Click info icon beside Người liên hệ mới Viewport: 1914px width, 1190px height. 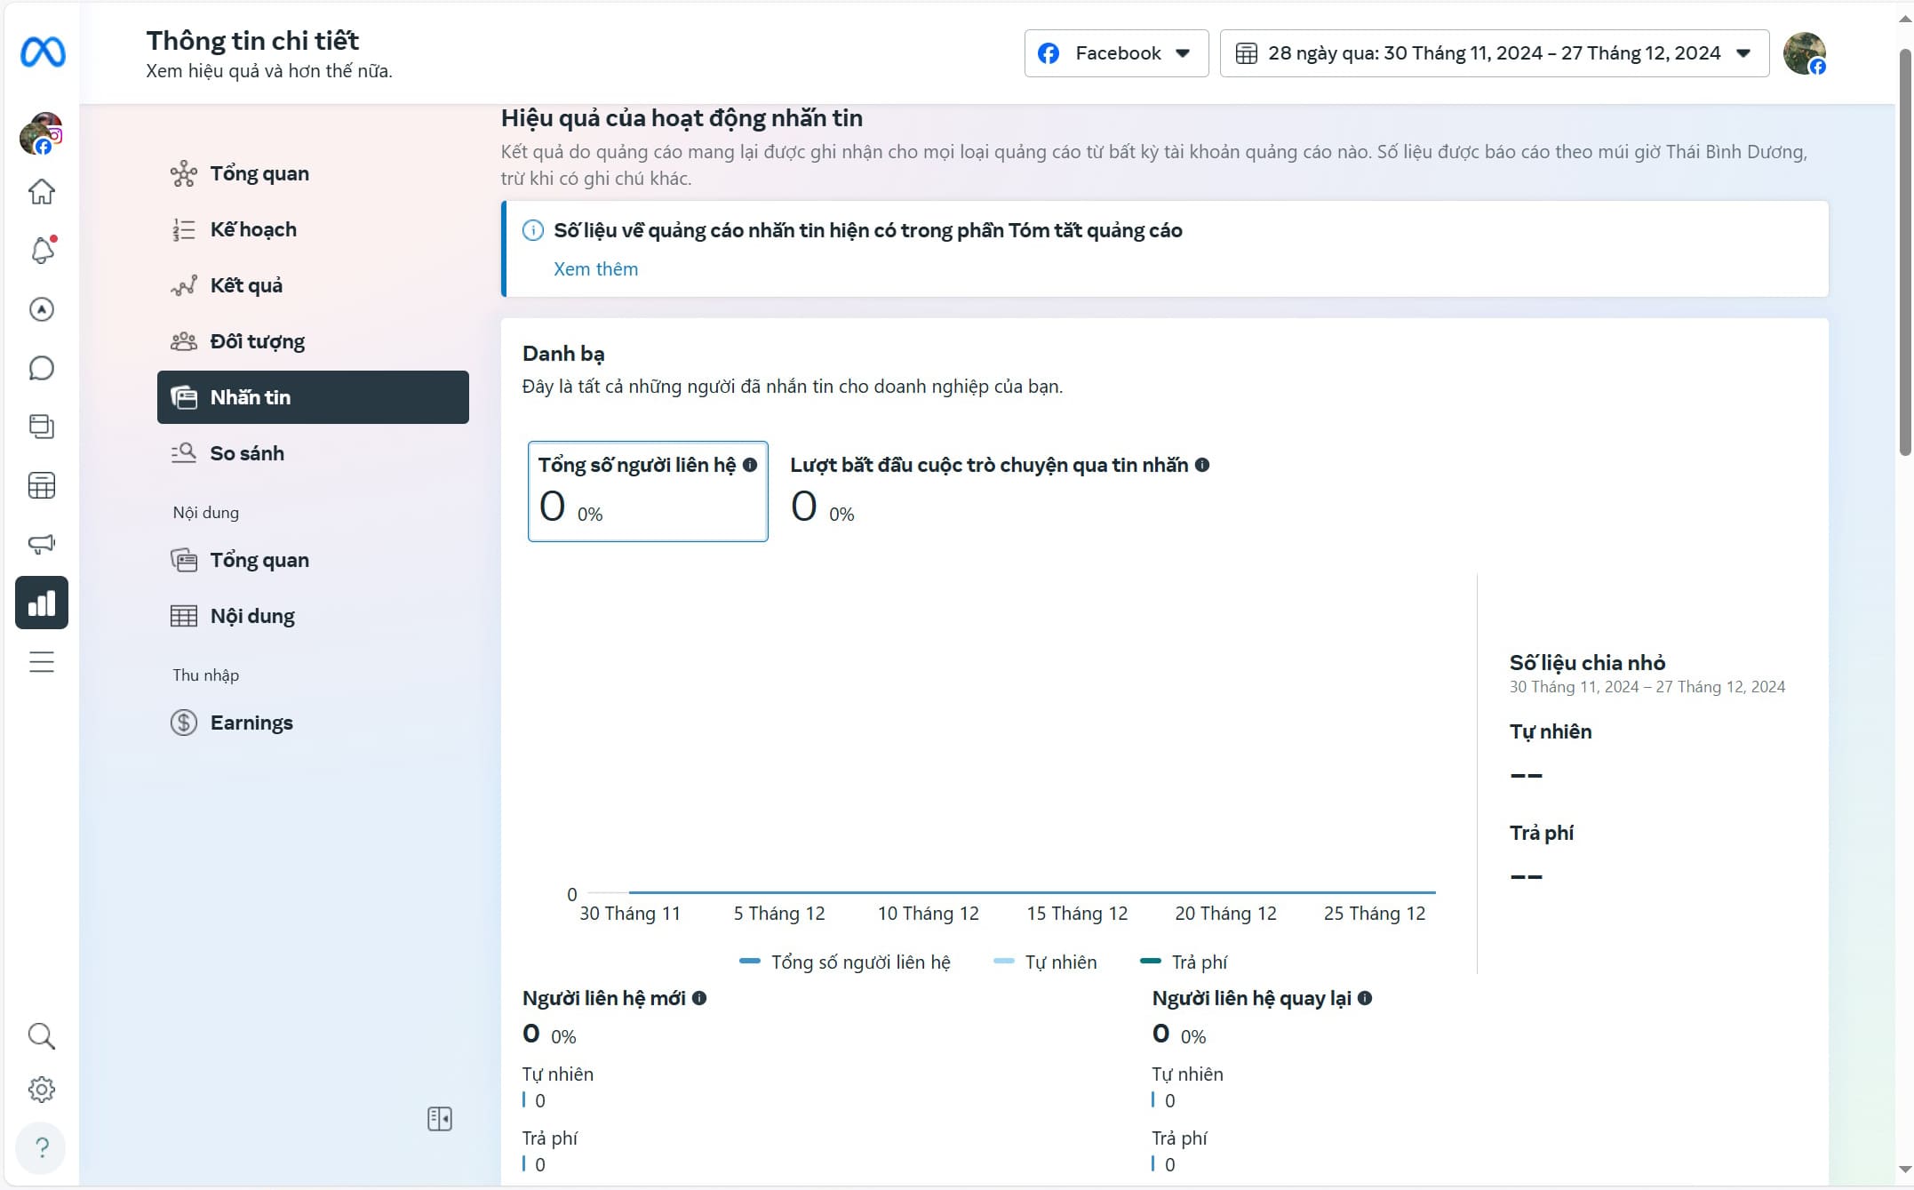(699, 998)
